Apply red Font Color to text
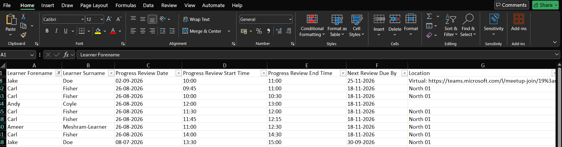 click(x=113, y=31)
